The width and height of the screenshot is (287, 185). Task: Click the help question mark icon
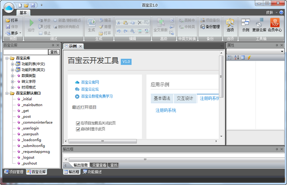[281, 12]
